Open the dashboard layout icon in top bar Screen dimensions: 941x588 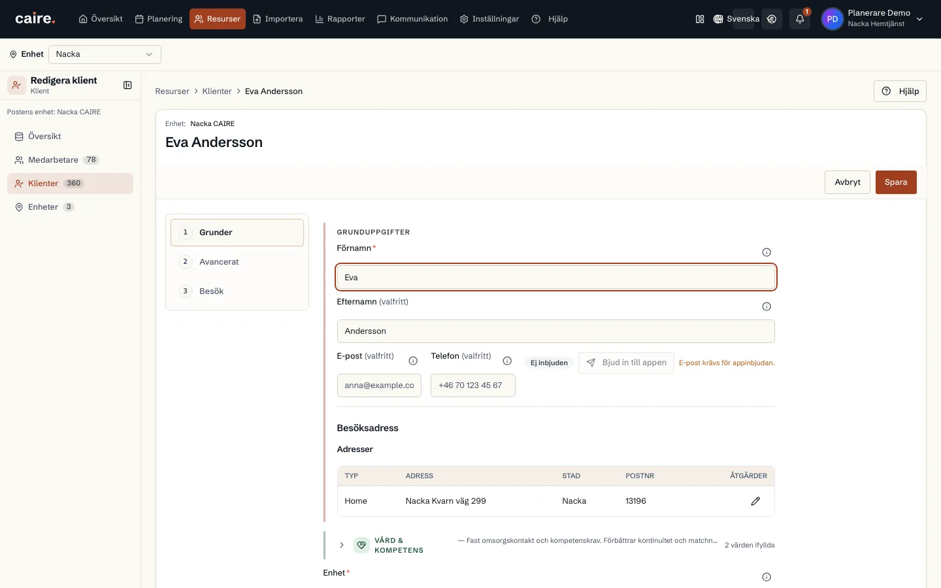click(700, 19)
